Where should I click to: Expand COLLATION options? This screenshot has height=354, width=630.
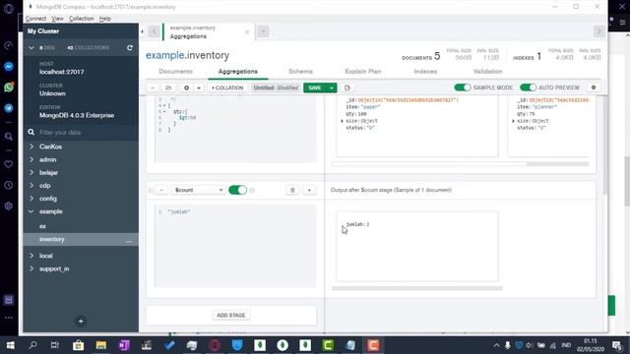227,88
